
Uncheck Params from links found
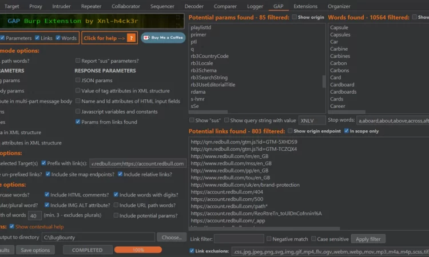point(78,122)
